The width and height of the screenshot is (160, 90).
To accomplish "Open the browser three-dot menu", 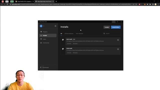I will tap(158, 4).
